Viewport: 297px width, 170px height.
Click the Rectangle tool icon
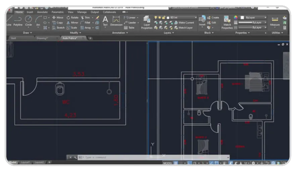[45, 18]
